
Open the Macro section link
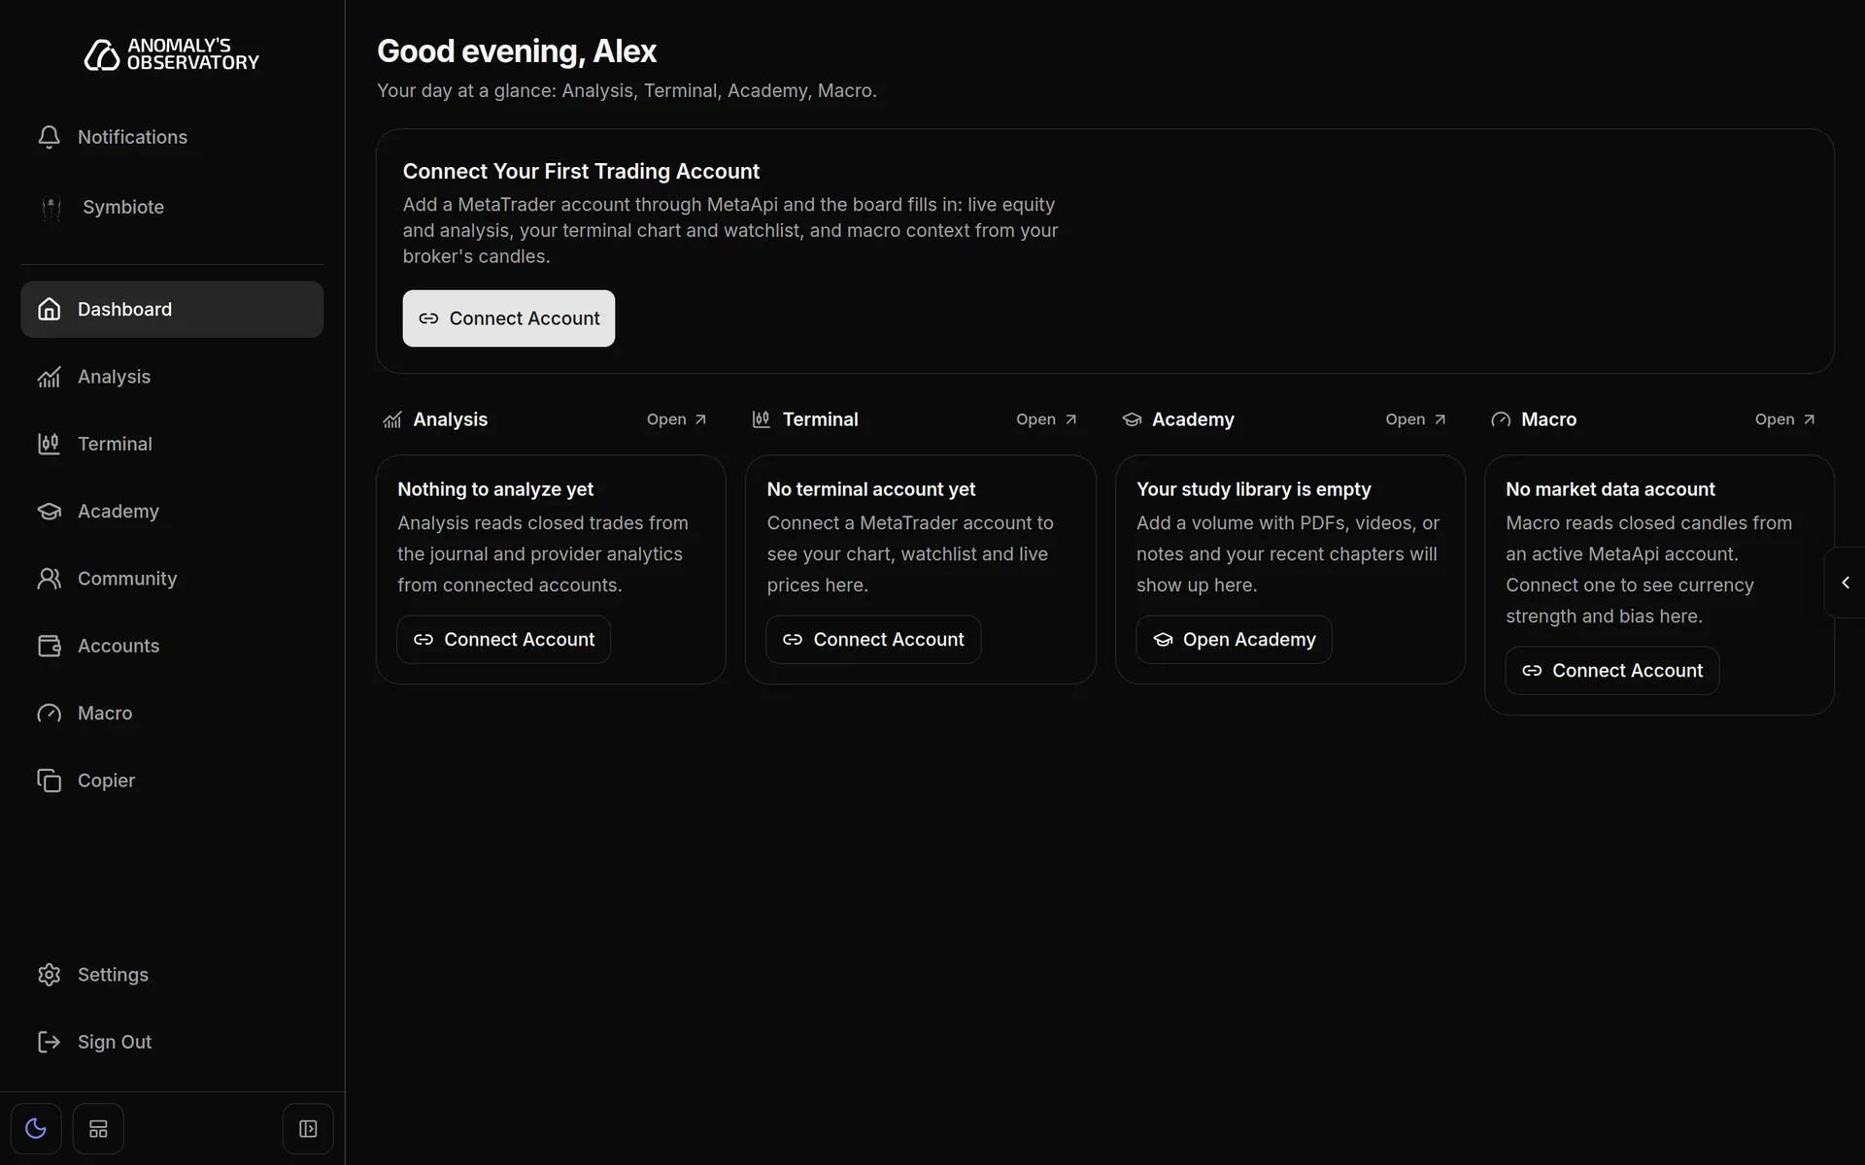pyautogui.click(x=1784, y=419)
